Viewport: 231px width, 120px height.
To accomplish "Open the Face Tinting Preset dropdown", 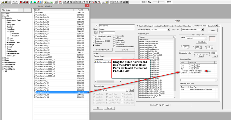I will pos(205,38).
